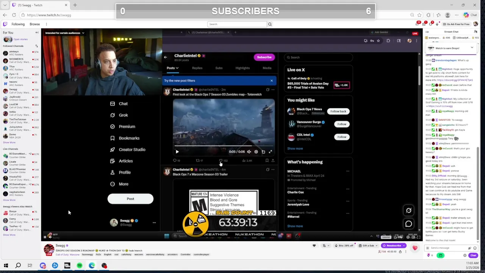Open Twitch notifications inbox with 22 badge
The width and height of the screenshot is (485, 273).
(x=418, y=24)
